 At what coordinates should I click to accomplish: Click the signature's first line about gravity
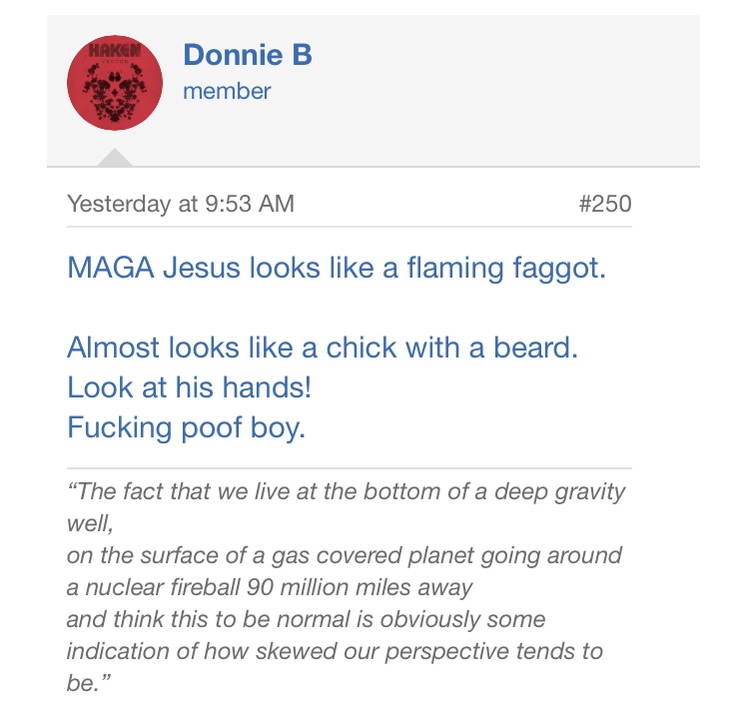[x=346, y=491]
